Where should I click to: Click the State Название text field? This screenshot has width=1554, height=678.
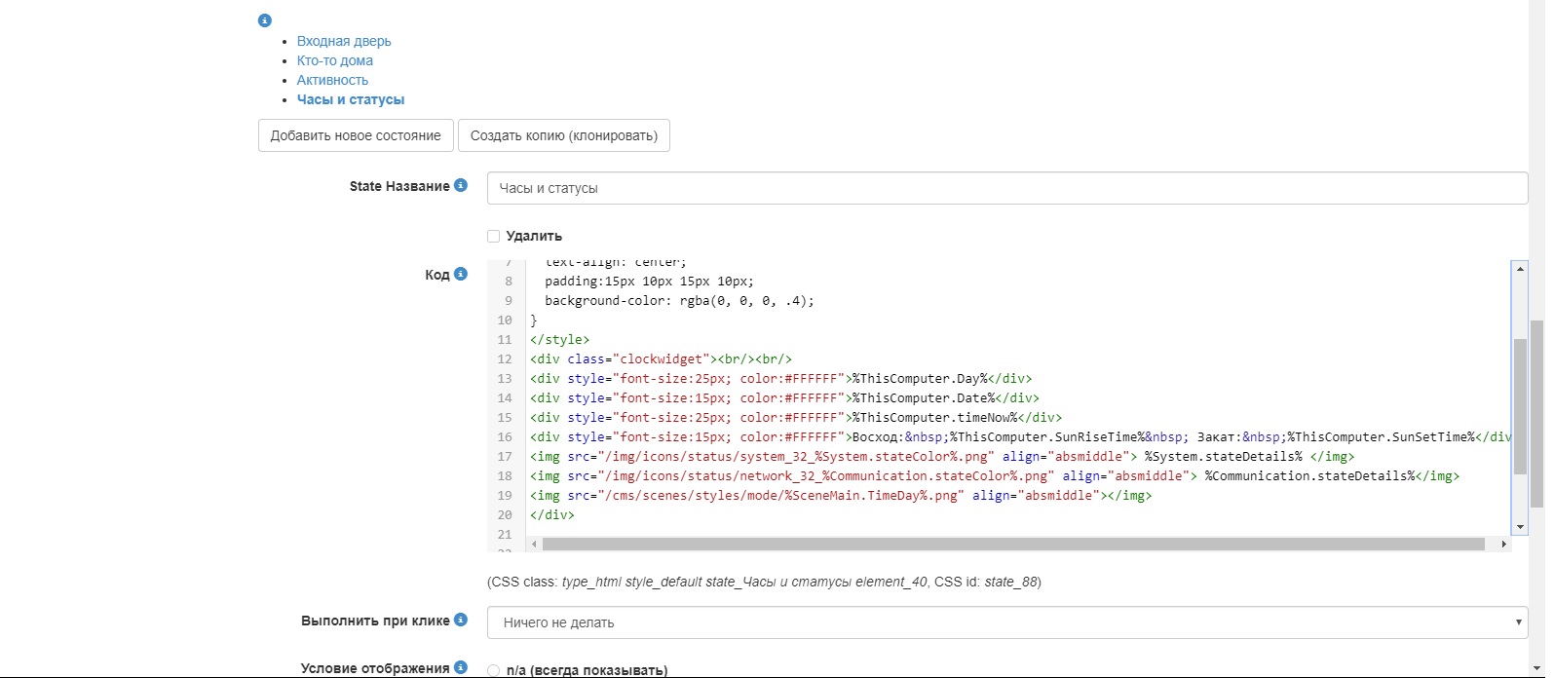(1006, 188)
